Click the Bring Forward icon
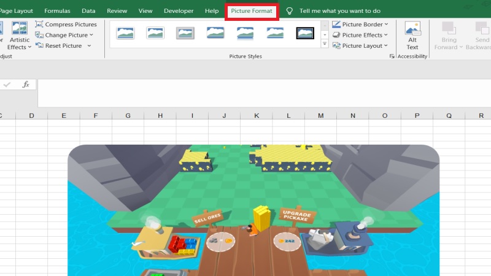The width and height of the screenshot is (491, 276). [x=449, y=28]
